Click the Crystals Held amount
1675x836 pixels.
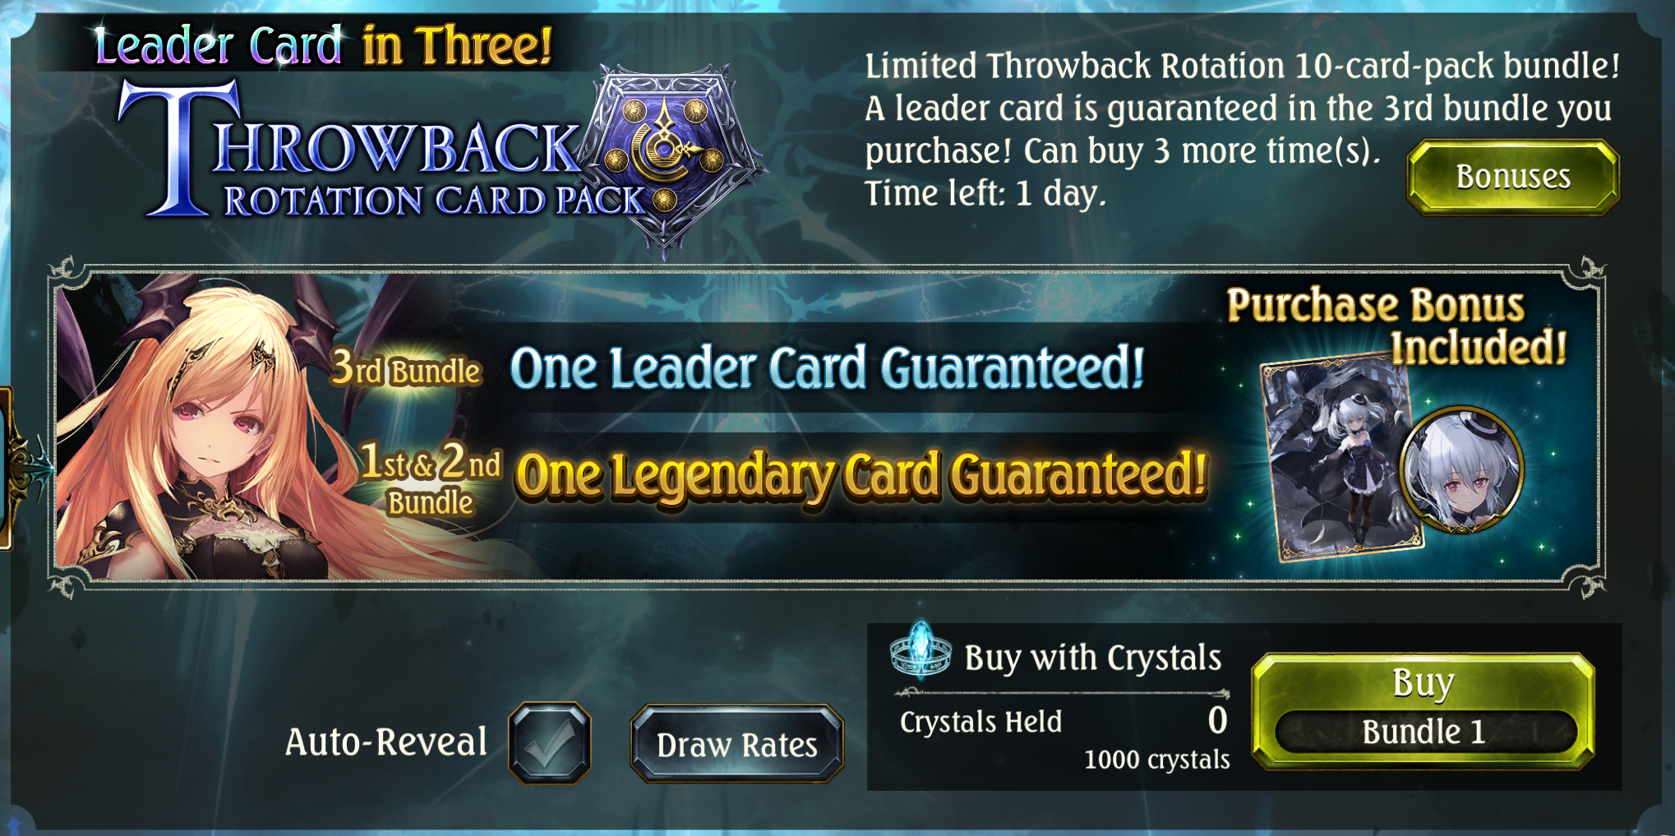click(1217, 721)
